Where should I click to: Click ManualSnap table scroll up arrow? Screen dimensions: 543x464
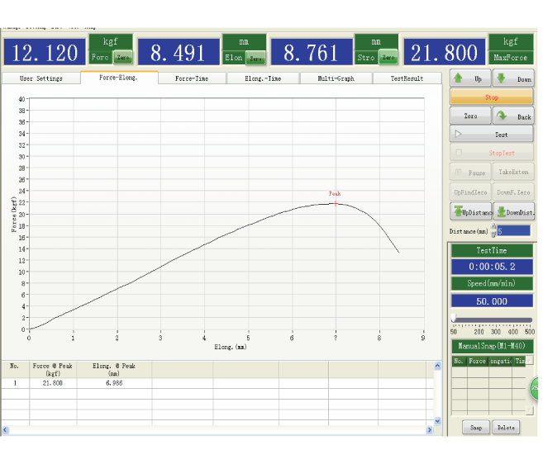point(530,360)
